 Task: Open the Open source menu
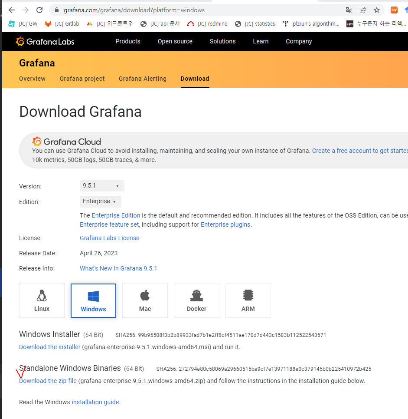tap(175, 41)
